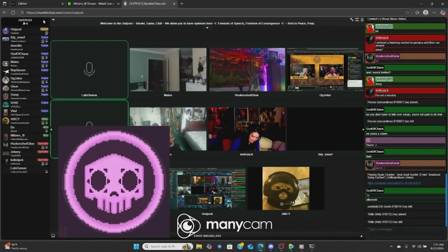This screenshot has height=252, width=448.
Task: Select the Mates webcam feed
Action: (x=168, y=70)
